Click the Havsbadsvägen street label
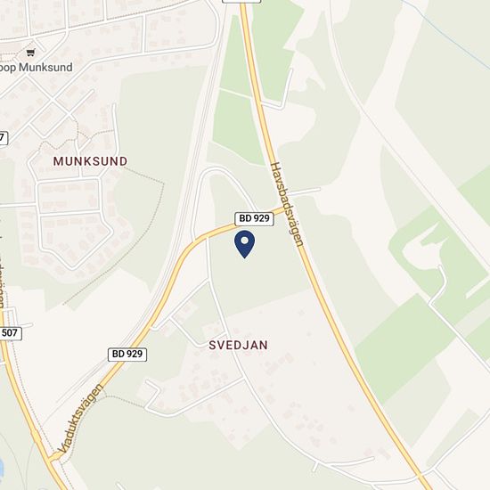Screen dimensions: 490x490 287,204
